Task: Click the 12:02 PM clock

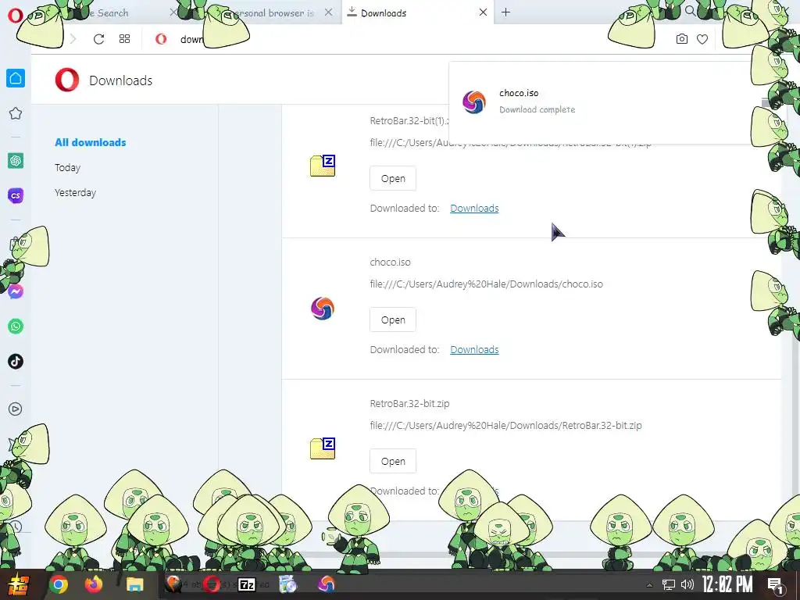Action: pyautogui.click(x=727, y=584)
